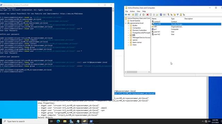Click the Create new group toolbar icon
The height and width of the screenshot is (124, 222).
click(171, 14)
